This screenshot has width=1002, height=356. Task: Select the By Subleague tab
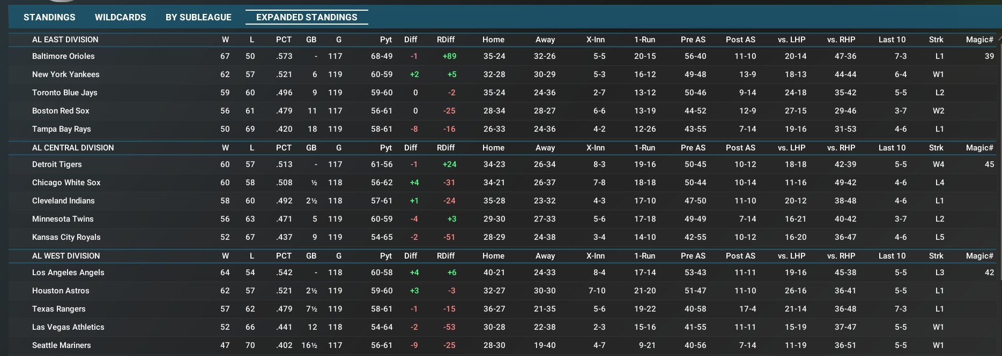point(198,17)
